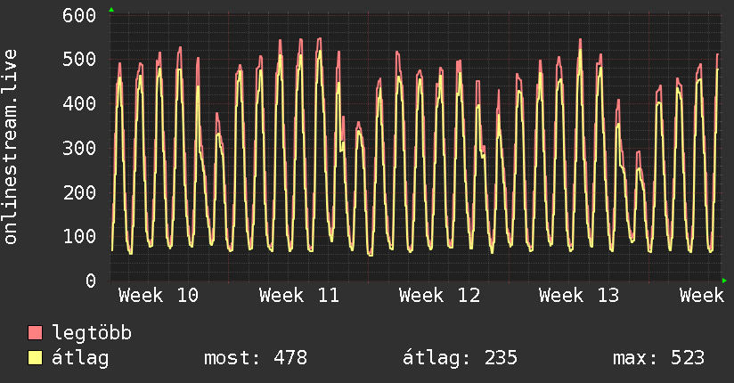Select the átlag legend label text
The width and height of the screenshot is (734, 383).
click(80, 358)
